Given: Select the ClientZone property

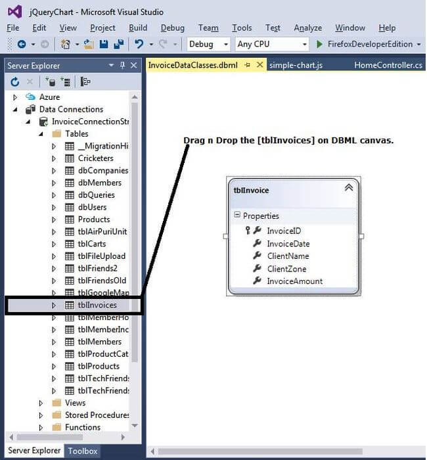Looking at the screenshot, I should pos(286,269).
